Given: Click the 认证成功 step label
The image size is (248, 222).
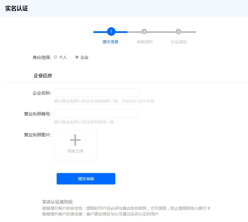Looking at the screenshot, I should (x=178, y=42).
